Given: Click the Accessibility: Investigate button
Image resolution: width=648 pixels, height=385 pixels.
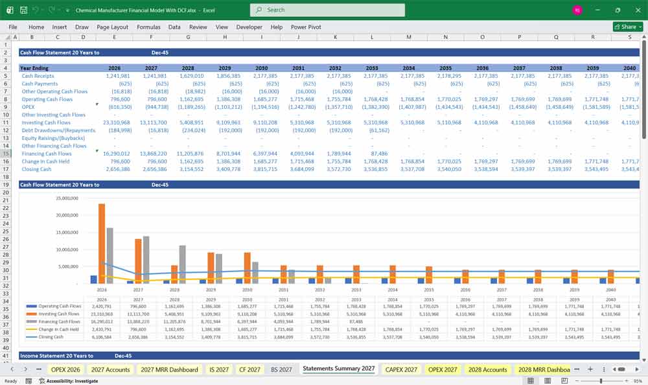Looking at the screenshot, I should [x=71, y=381].
